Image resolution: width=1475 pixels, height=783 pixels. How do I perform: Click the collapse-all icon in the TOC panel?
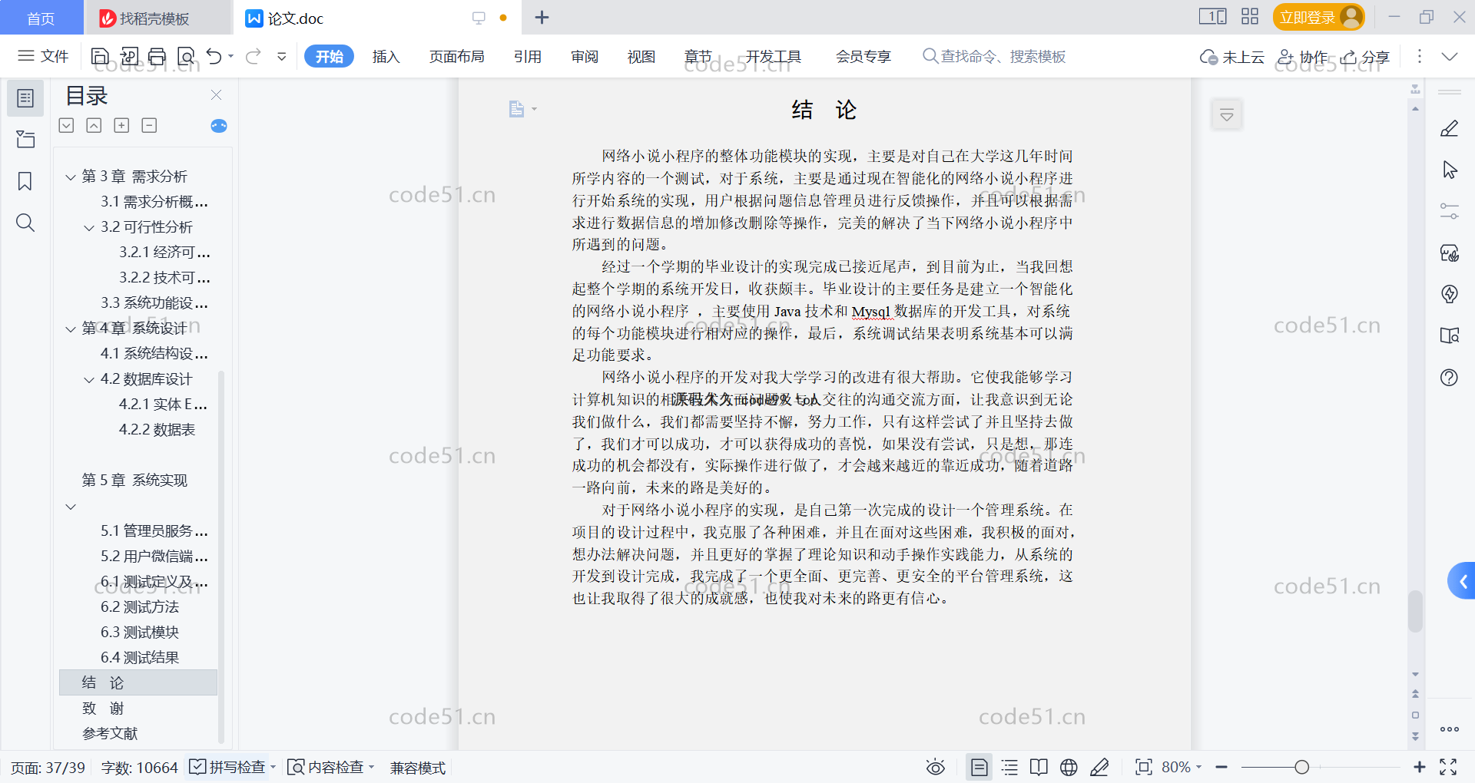[x=94, y=125]
